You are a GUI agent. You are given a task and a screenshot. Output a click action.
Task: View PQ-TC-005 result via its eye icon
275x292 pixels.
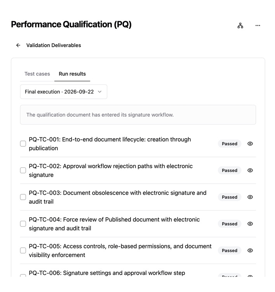[x=250, y=250]
